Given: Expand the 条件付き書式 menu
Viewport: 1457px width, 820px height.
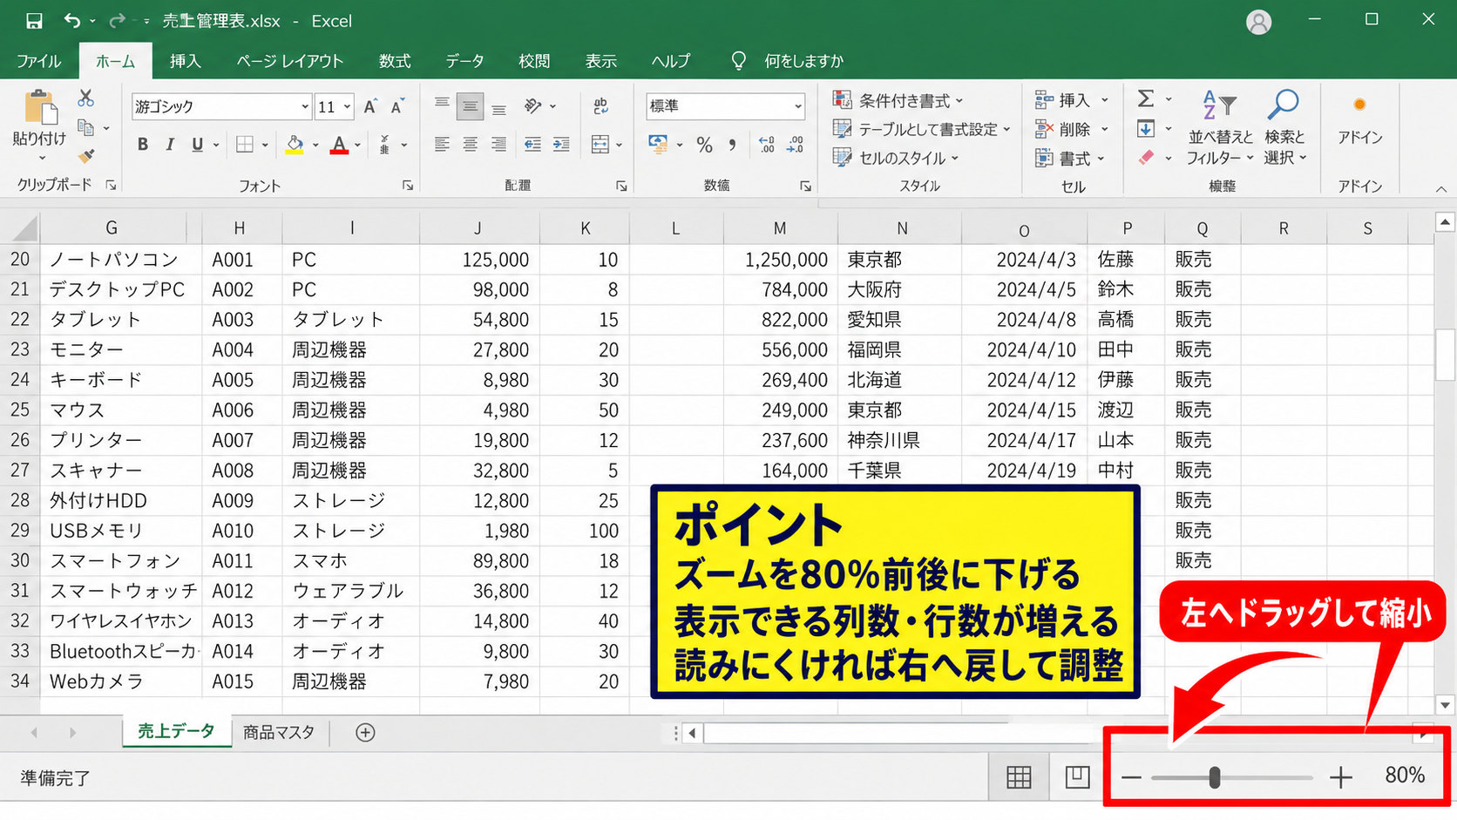Looking at the screenshot, I should [x=898, y=100].
